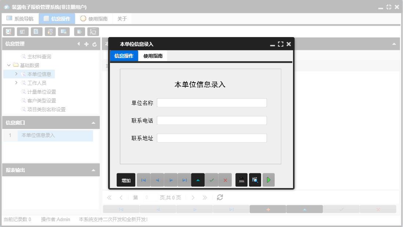Screen dimensions: 403x227
Task: Navigate to the last record in the dialog
Action: click(x=184, y=180)
